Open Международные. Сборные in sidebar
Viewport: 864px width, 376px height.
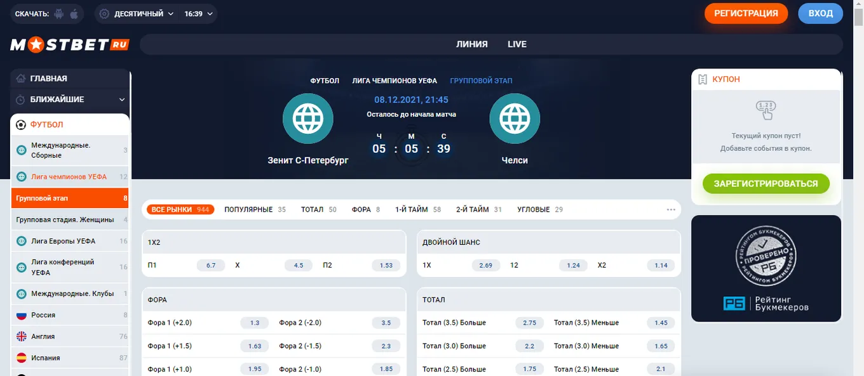click(70, 150)
